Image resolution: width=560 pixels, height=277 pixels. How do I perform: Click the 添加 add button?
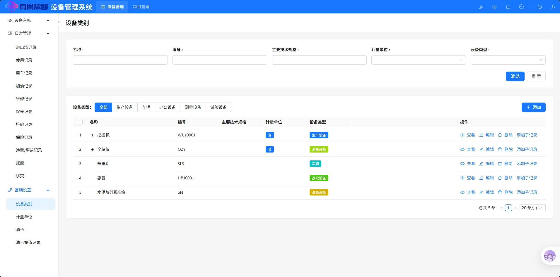tap(534, 107)
